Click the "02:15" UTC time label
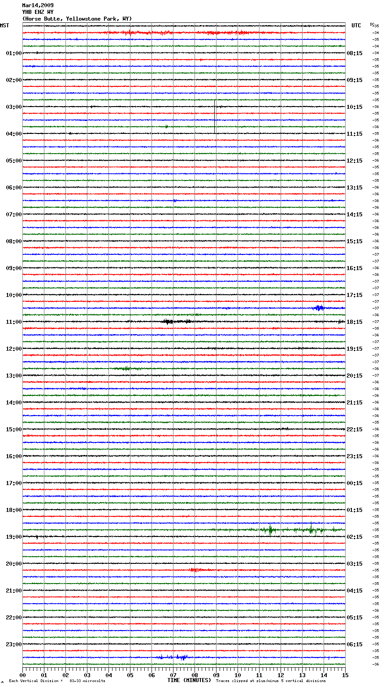 click(x=355, y=537)
